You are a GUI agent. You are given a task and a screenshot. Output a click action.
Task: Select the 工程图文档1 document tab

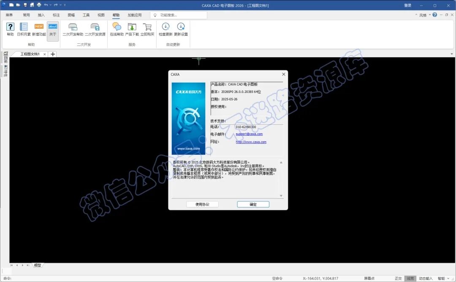(30, 54)
